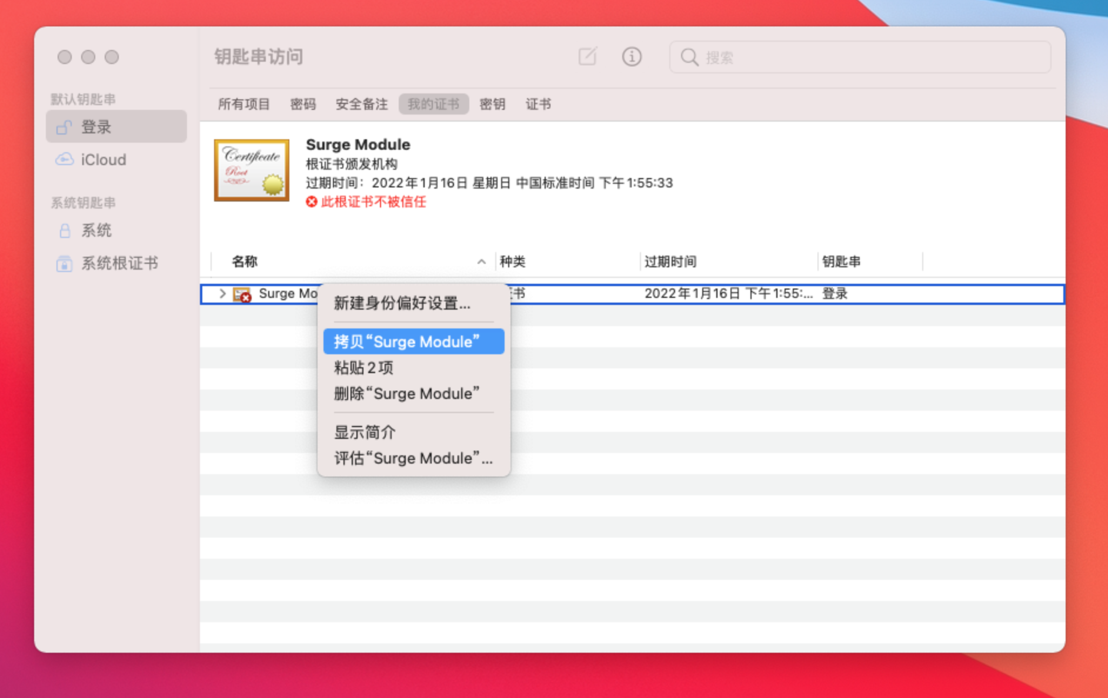Click the yellow minimize window button
Screen dimensions: 1108x698
coord(88,57)
